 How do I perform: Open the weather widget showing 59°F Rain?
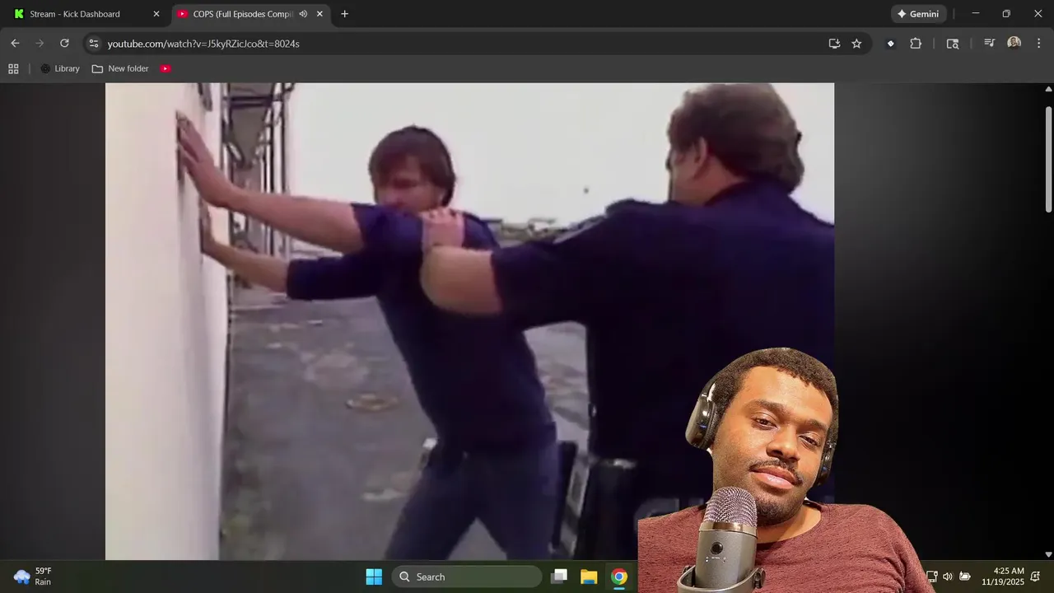click(35, 577)
